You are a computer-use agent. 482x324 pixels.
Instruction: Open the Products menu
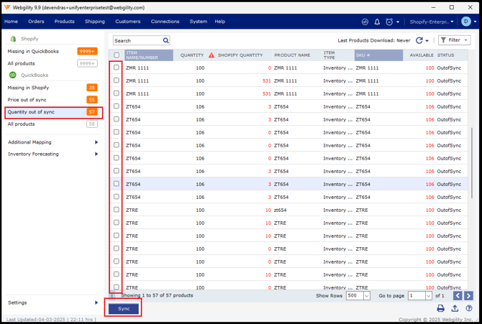[64, 22]
